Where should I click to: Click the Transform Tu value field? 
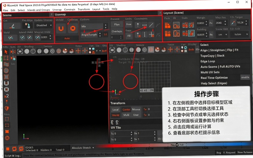click(155, 109)
